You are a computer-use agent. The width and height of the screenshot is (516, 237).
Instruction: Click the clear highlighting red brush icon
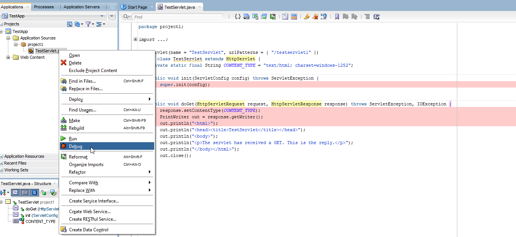pyautogui.click(x=315, y=16)
